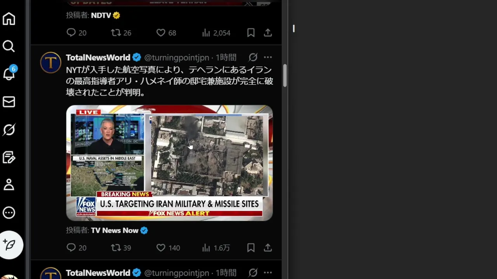Open repost menu showing 39 reposts
Image resolution: width=497 pixels, height=279 pixels.
pyautogui.click(x=121, y=248)
